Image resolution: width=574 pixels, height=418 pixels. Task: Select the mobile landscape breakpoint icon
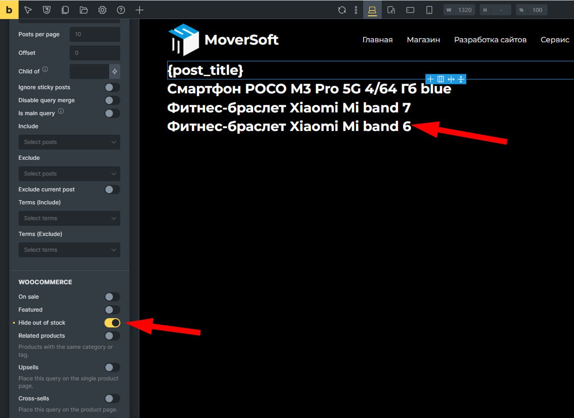coord(410,10)
